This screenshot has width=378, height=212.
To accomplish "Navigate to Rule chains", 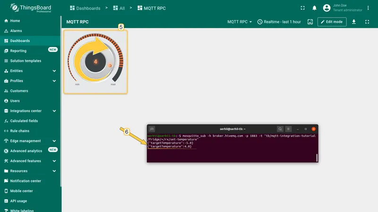I will point(30,131).
